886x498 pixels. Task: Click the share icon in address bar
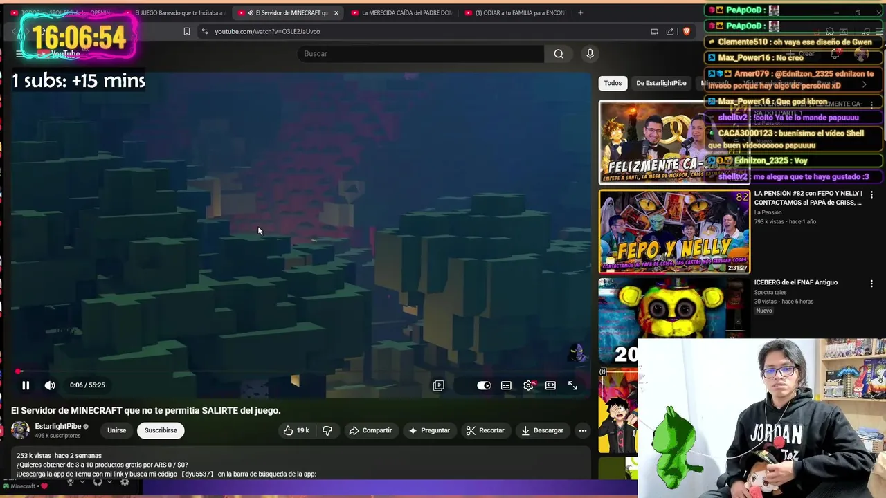click(670, 31)
